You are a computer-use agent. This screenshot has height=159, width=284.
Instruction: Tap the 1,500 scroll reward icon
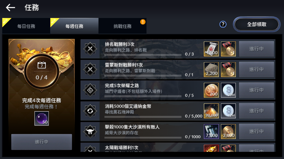point(211,49)
